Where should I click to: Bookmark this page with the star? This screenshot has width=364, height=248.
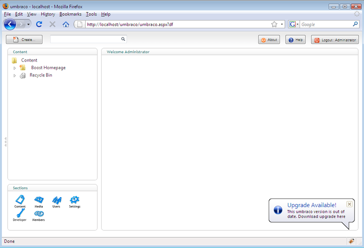tap(274, 24)
